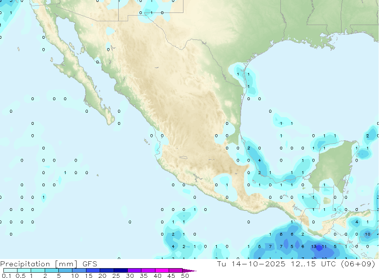
Task: Click the "14-10-2025" date text
Action: click(258, 264)
